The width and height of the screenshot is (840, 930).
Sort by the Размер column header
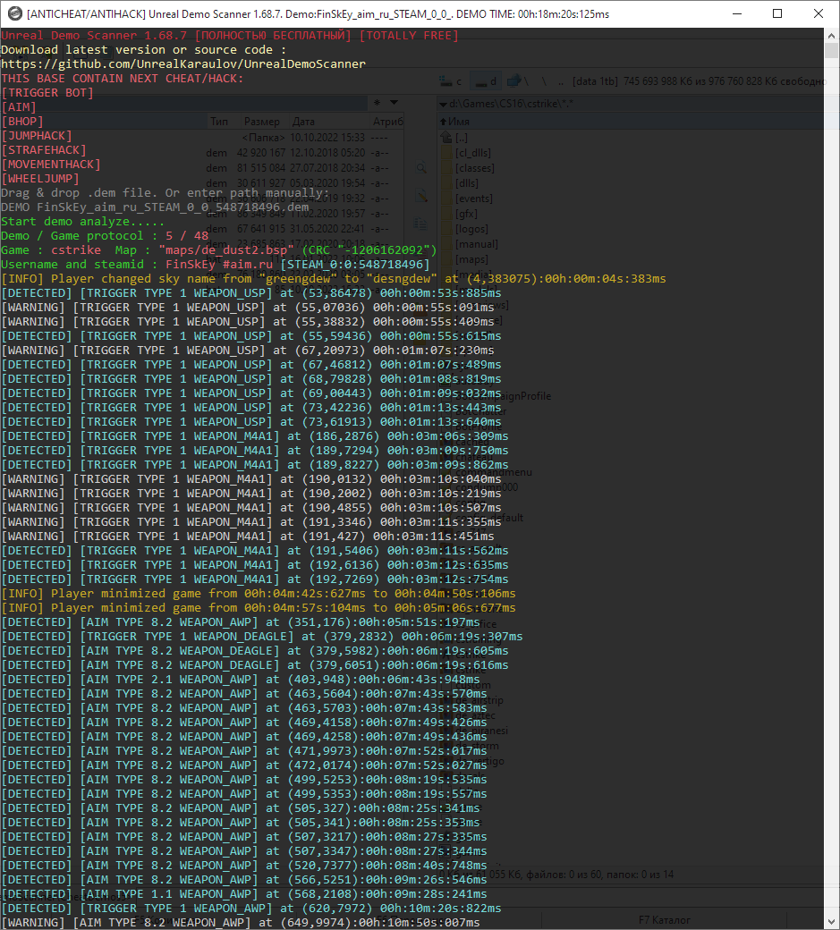261,122
